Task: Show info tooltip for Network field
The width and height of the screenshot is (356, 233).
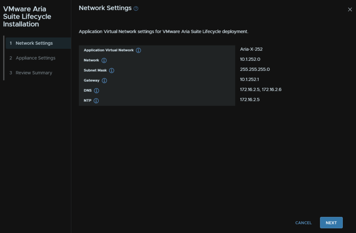Action: pos(104,60)
